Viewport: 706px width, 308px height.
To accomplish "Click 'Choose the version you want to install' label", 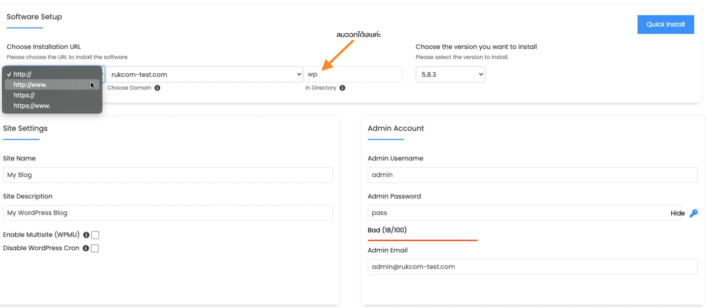I will click(x=476, y=47).
